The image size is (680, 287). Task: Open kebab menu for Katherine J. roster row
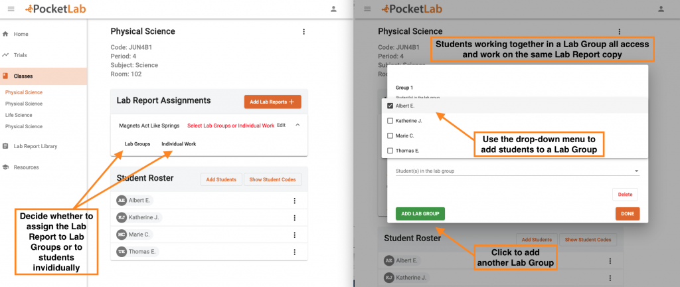click(294, 217)
